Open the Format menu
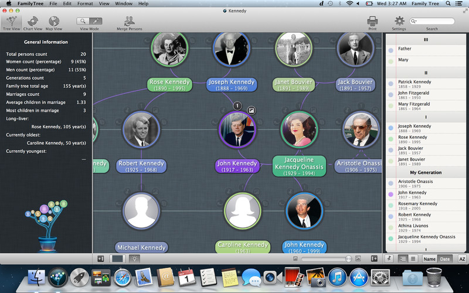The image size is (469, 293). (85, 4)
